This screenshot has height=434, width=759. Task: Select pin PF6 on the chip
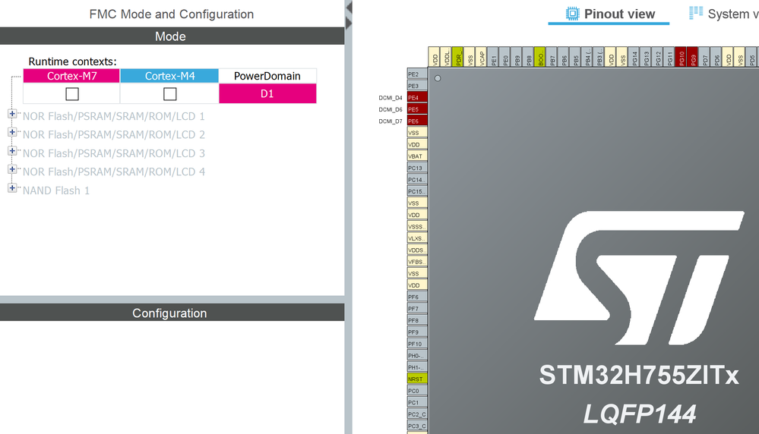[x=417, y=297]
